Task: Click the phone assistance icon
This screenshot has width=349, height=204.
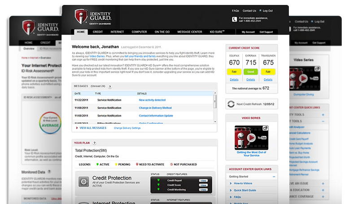Action: (x=234, y=19)
